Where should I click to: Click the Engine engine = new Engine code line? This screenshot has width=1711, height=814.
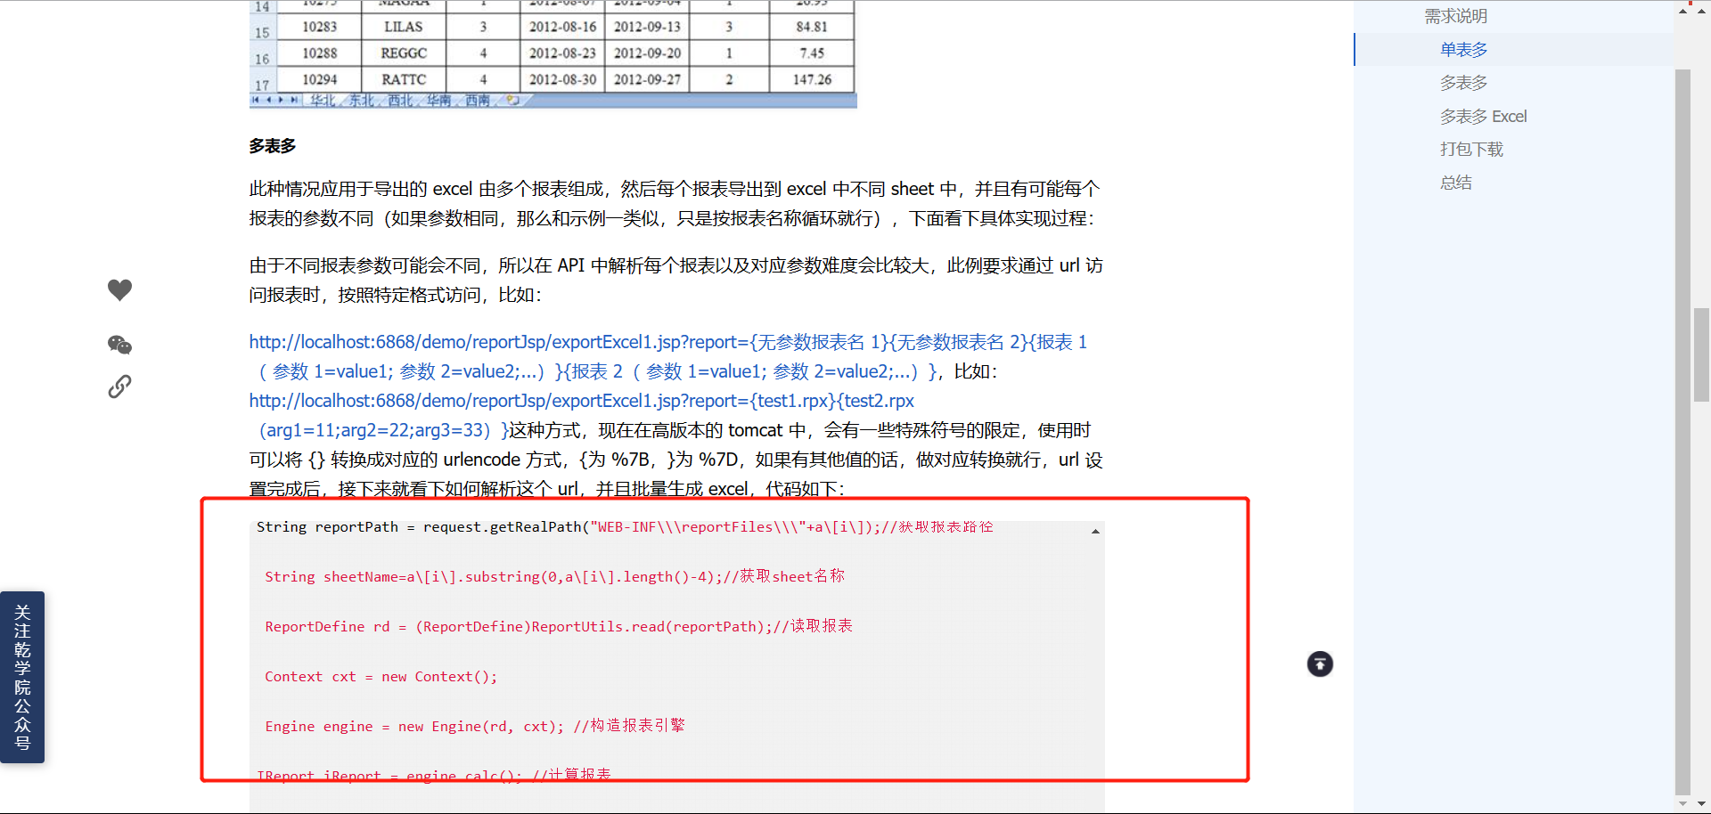pyautogui.click(x=475, y=727)
